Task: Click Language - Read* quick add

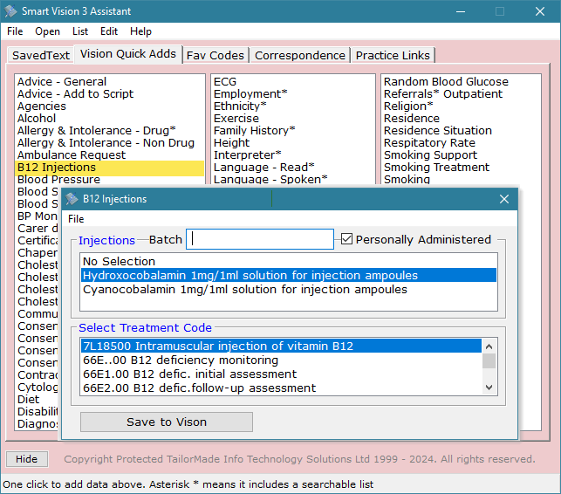Action: (x=264, y=168)
